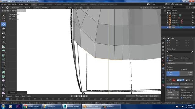195x109 pixels.
Task: Select the Transform tool
Action: pos(3,37)
